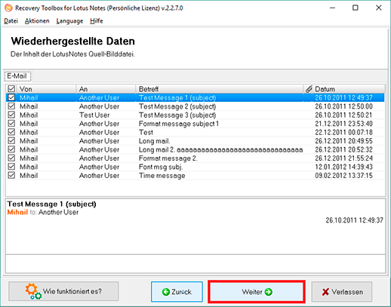Click orange sender name Mihail in preview pane
Image resolution: width=391 pixels, height=307 pixels.
point(17,212)
